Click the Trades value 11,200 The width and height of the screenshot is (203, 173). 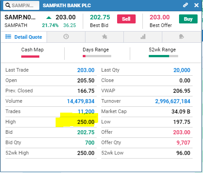pyautogui.click(x=86, y=112)
